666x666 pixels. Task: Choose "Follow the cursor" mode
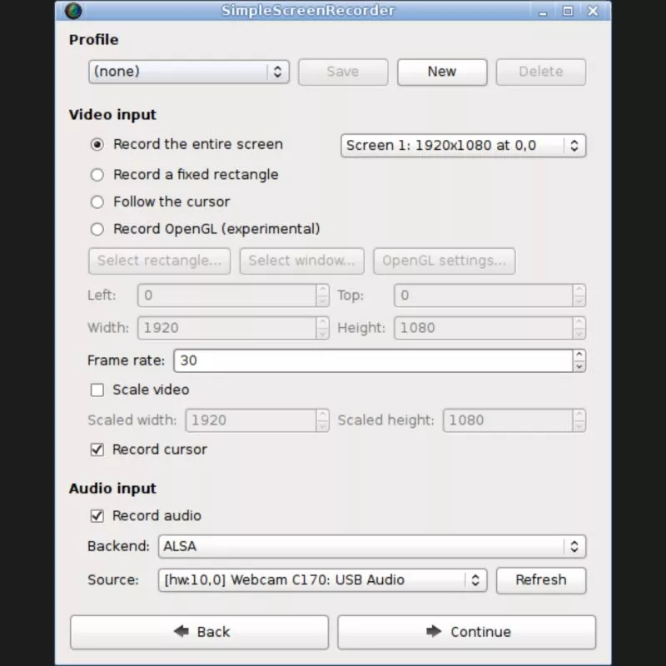coord(97,201)
